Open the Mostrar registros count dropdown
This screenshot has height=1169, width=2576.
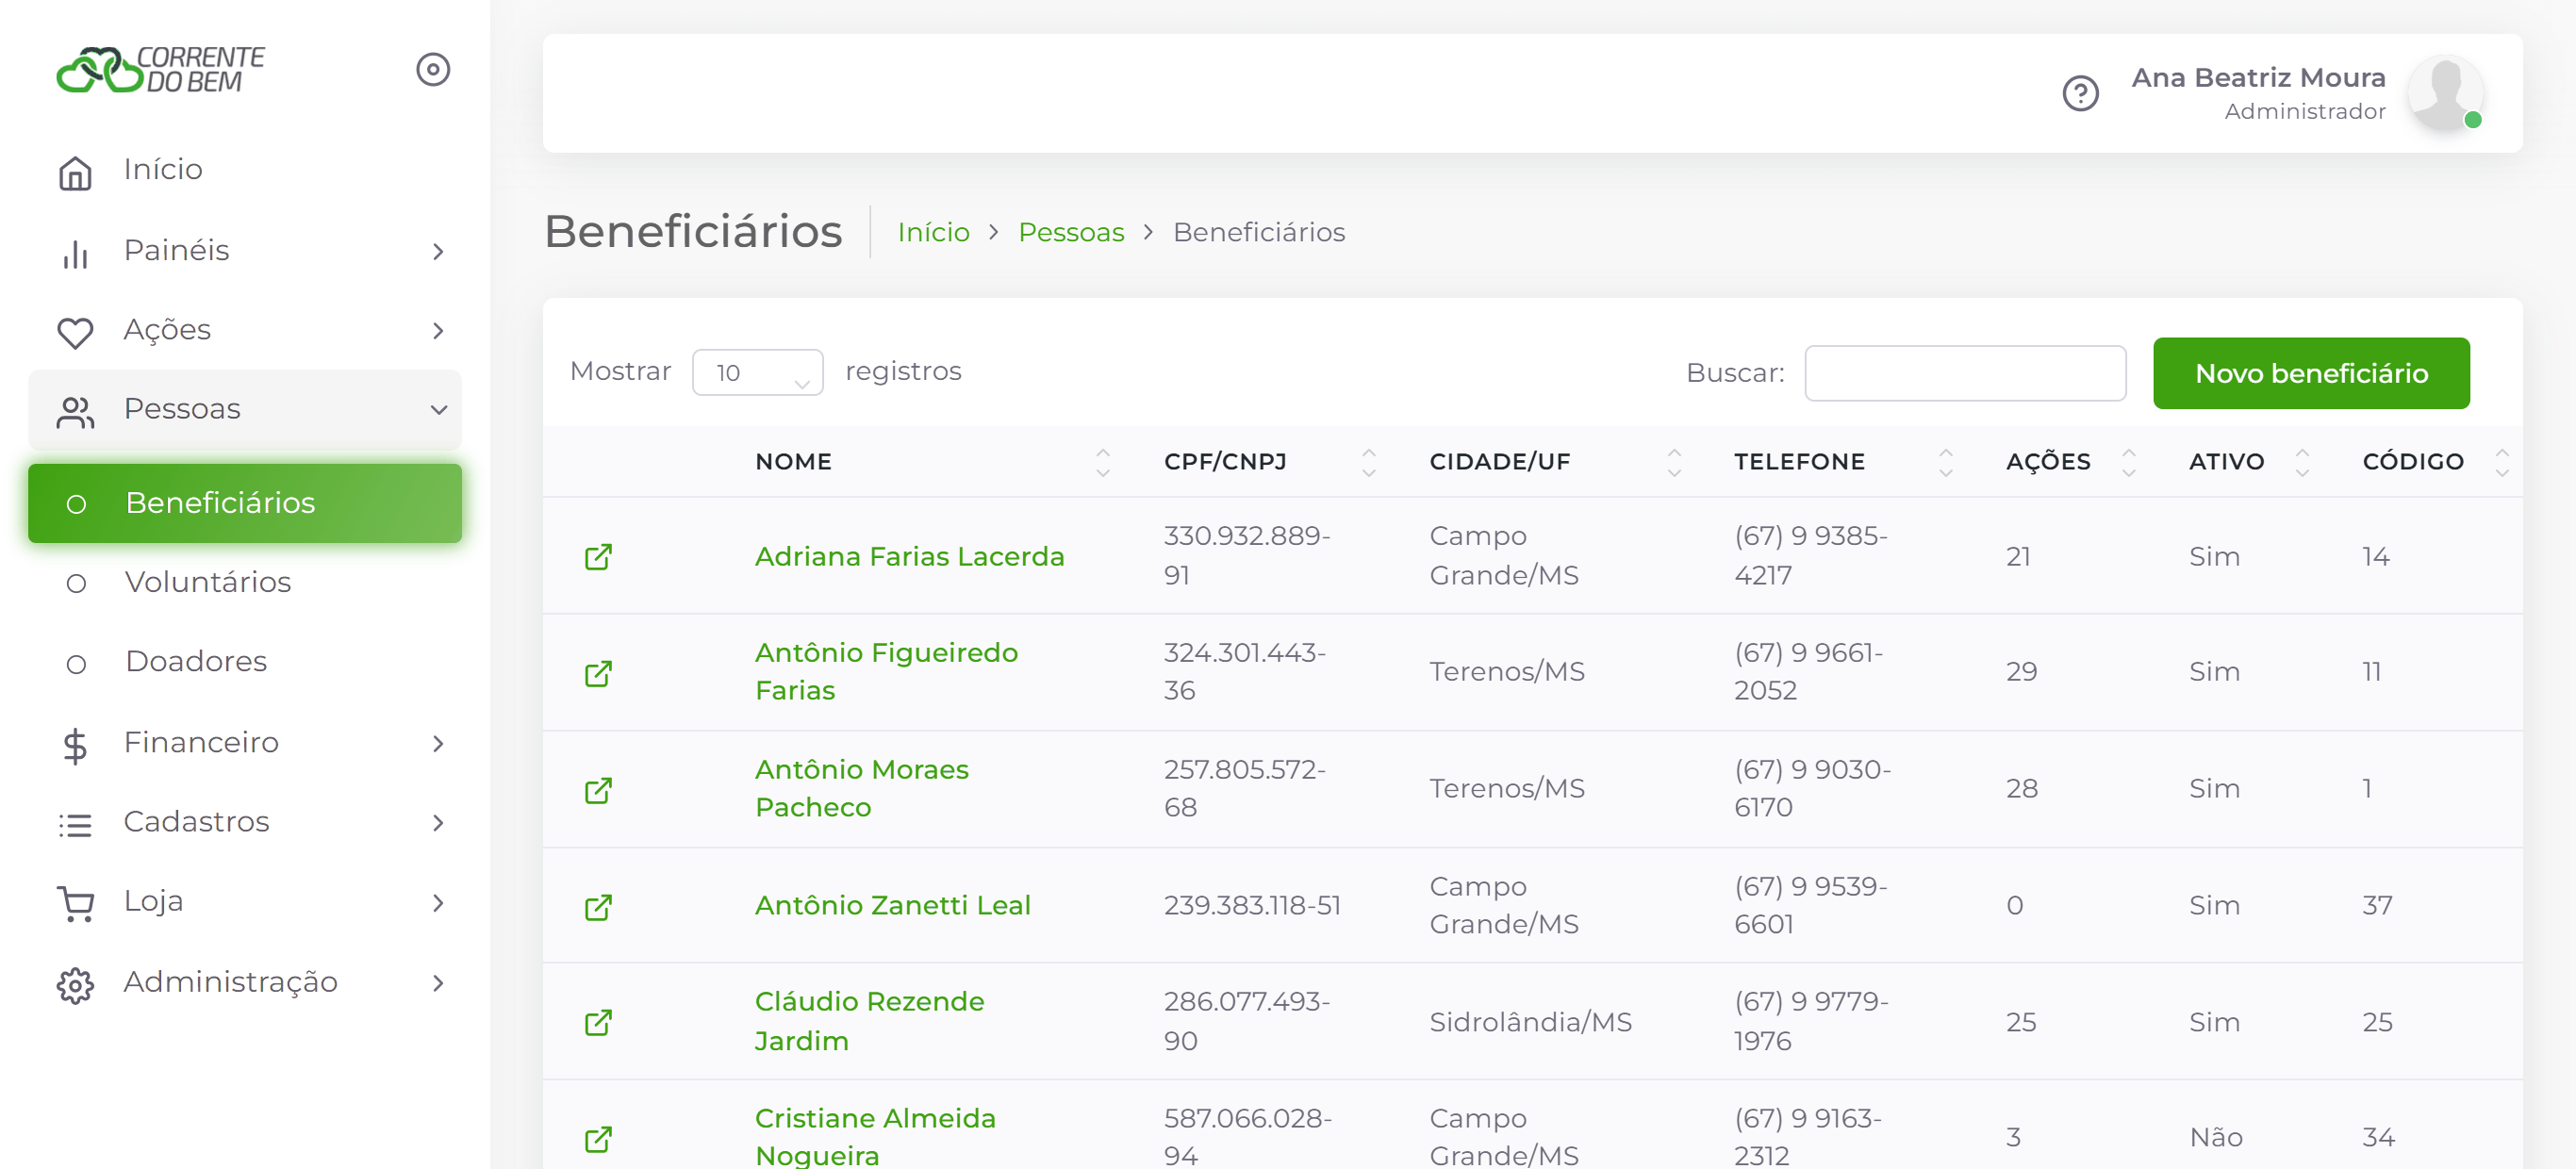click(x=758, y=372)
